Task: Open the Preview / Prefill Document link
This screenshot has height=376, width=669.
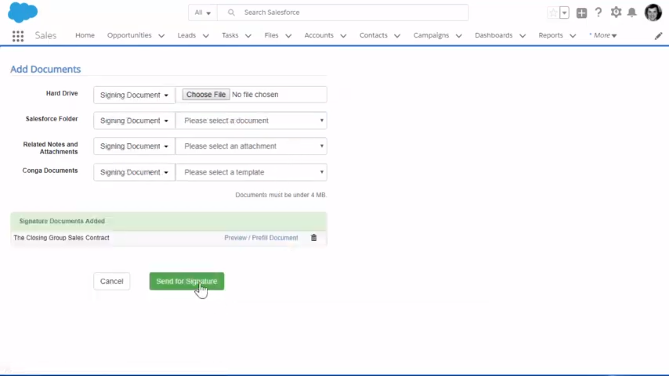Action: (261, 238)
